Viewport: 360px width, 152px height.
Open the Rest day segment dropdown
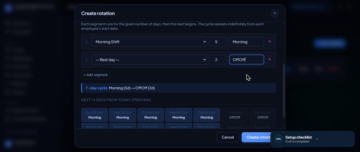click(x=149, y=60)
